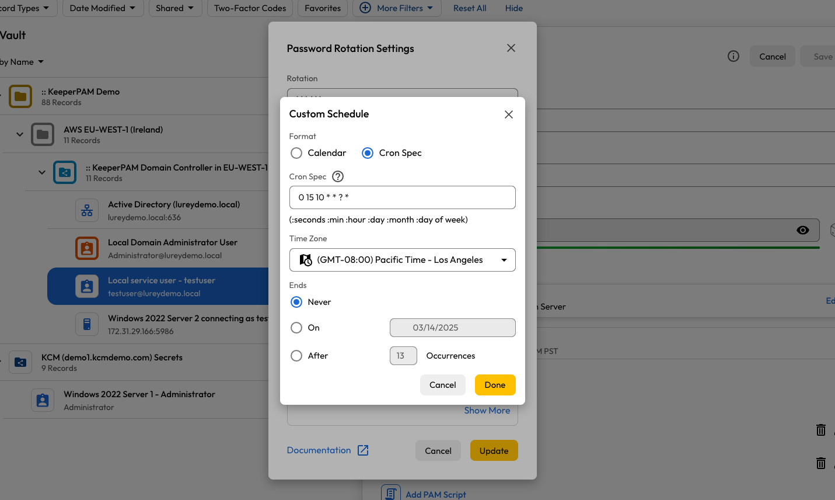Screen dimensions: 835x500
Task: Toggle password visibility eye icon
Action: click(803, 230)
